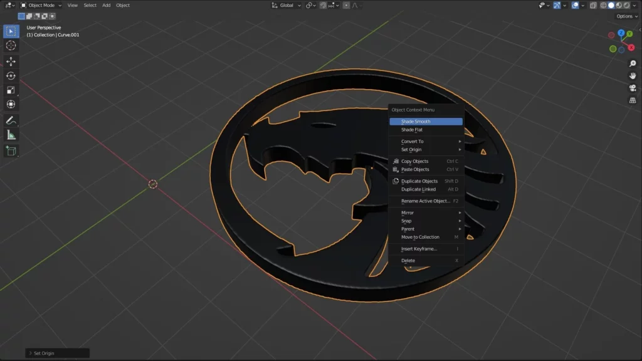Select the Measure ruler tool
The height and width of the screenshot is (361, 642).
(x=11, y=135)
